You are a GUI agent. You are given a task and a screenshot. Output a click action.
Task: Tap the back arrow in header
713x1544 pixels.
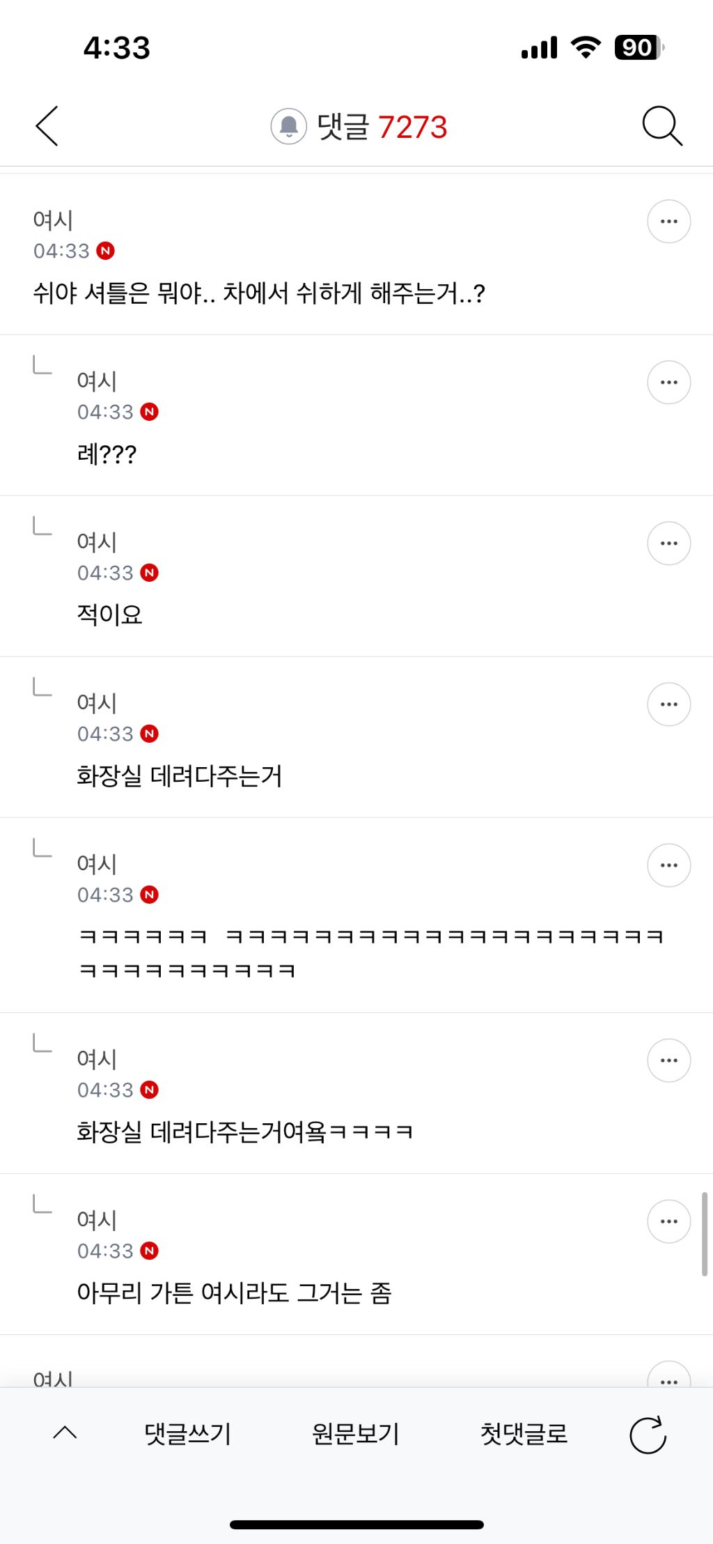[x=47, y=126]
